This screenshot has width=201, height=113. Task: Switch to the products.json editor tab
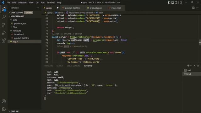point(95,8)
